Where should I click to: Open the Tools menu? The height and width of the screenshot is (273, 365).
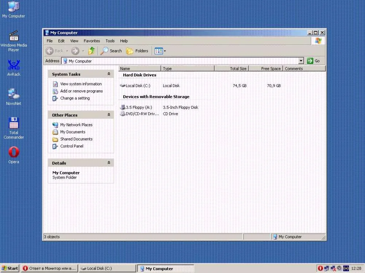coord(110,41)
